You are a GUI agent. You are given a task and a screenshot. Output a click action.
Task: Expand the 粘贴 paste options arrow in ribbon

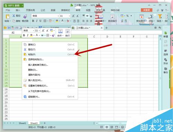pos(10,21)
